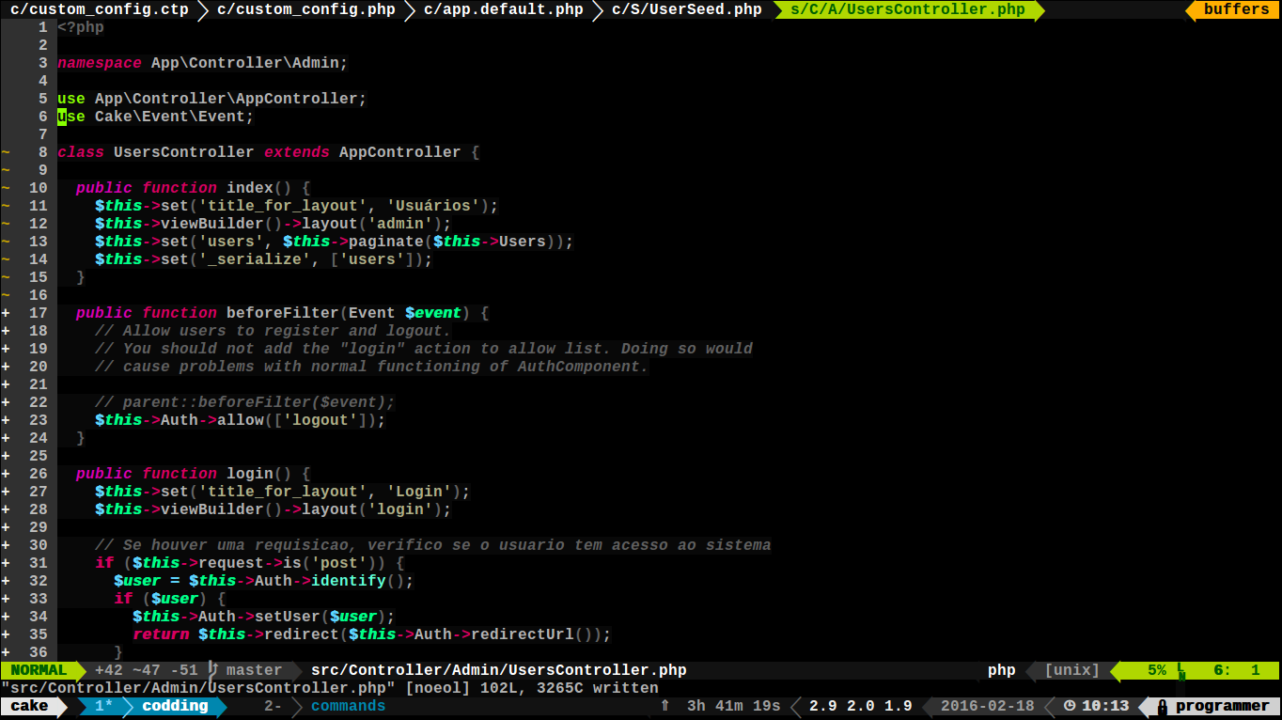Click the plus added sign on line 26
Screen dimensions: 1282x720
pyautogui.click(x=6, y=474)
